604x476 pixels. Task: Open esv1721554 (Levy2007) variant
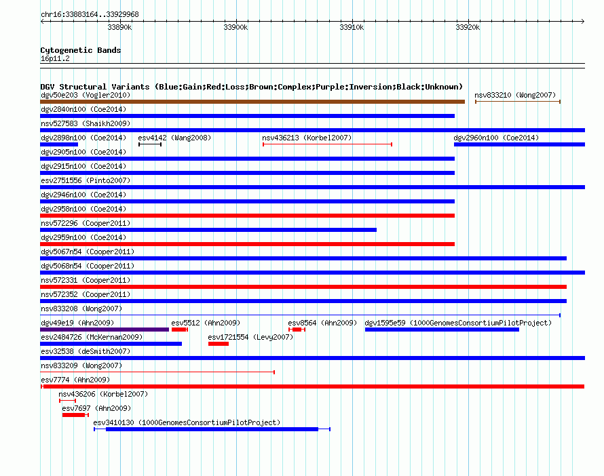coord(219,344)
